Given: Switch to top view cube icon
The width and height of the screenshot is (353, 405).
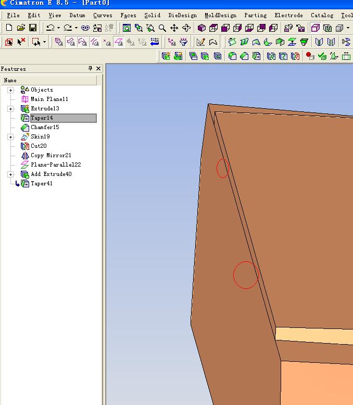Looking at the screenshot, I should (x=213, y=28).
